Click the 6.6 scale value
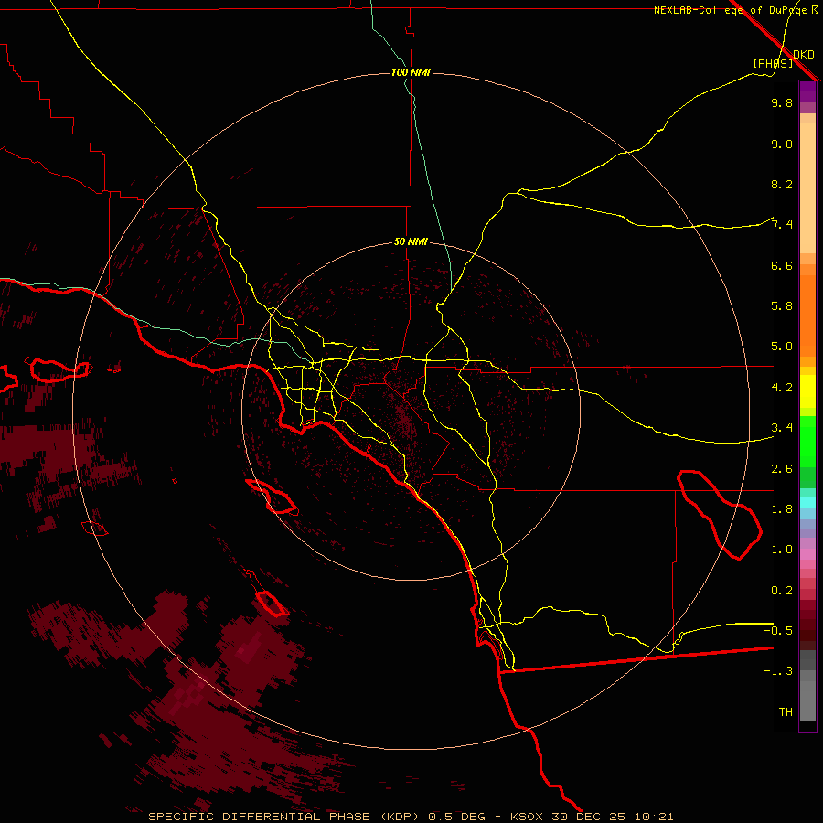 (x=782, y=265)
